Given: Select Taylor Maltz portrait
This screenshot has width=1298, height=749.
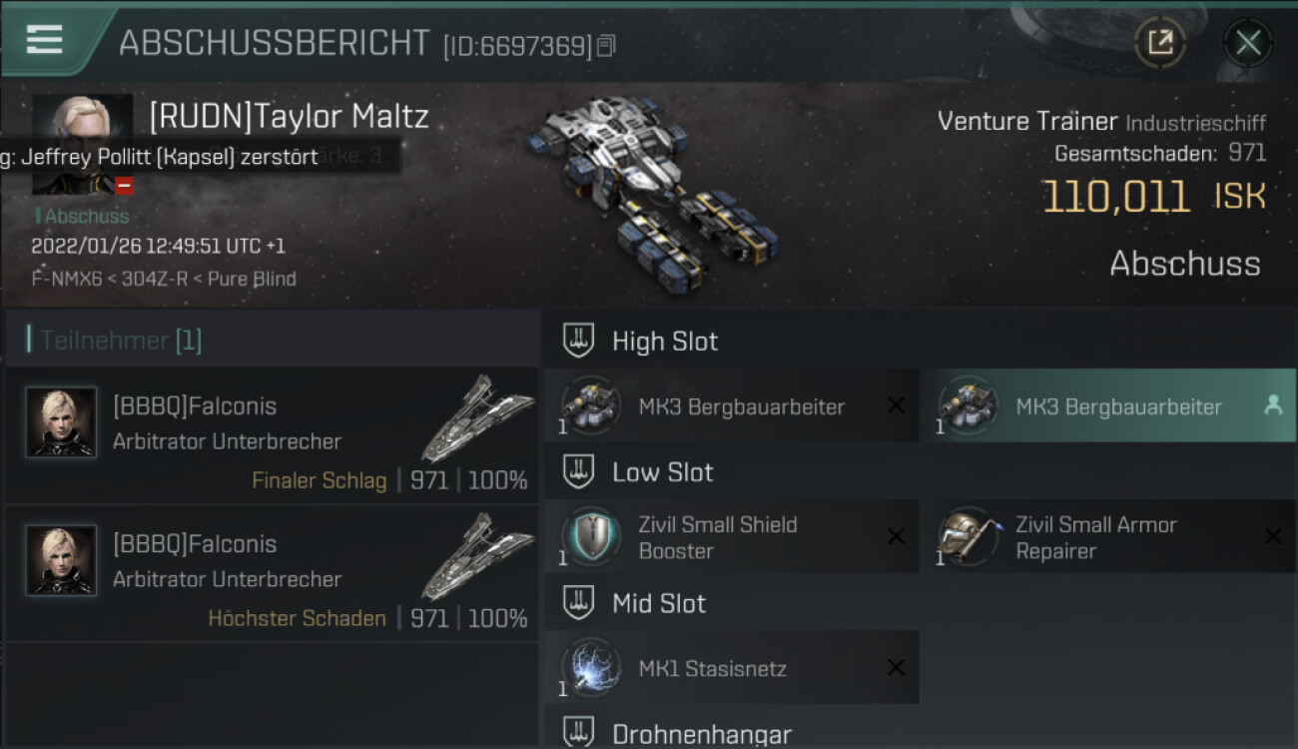Looking at the screenshot, I should click(x=83, y=144).
